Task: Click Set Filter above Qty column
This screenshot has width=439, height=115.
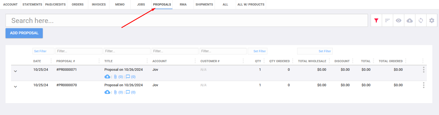Action: click(x=257, y=51)
